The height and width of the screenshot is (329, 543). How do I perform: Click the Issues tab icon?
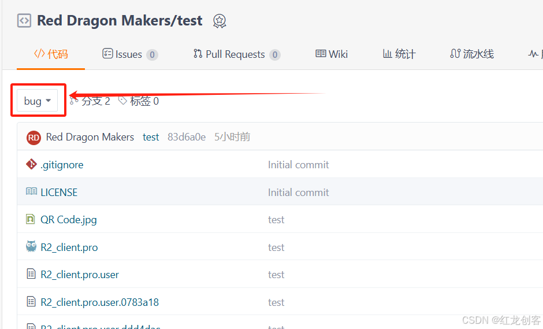[x=107, y=53]
